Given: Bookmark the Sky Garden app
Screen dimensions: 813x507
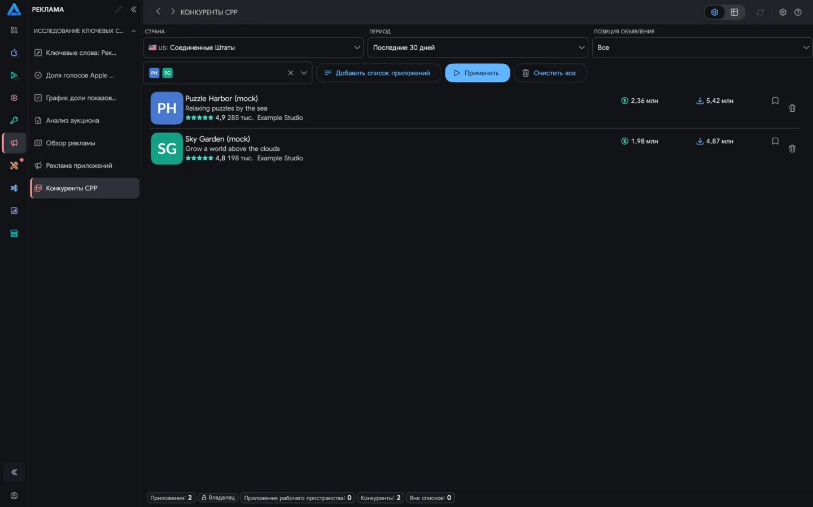Looking at the screenshot, I should pos(775,141).
